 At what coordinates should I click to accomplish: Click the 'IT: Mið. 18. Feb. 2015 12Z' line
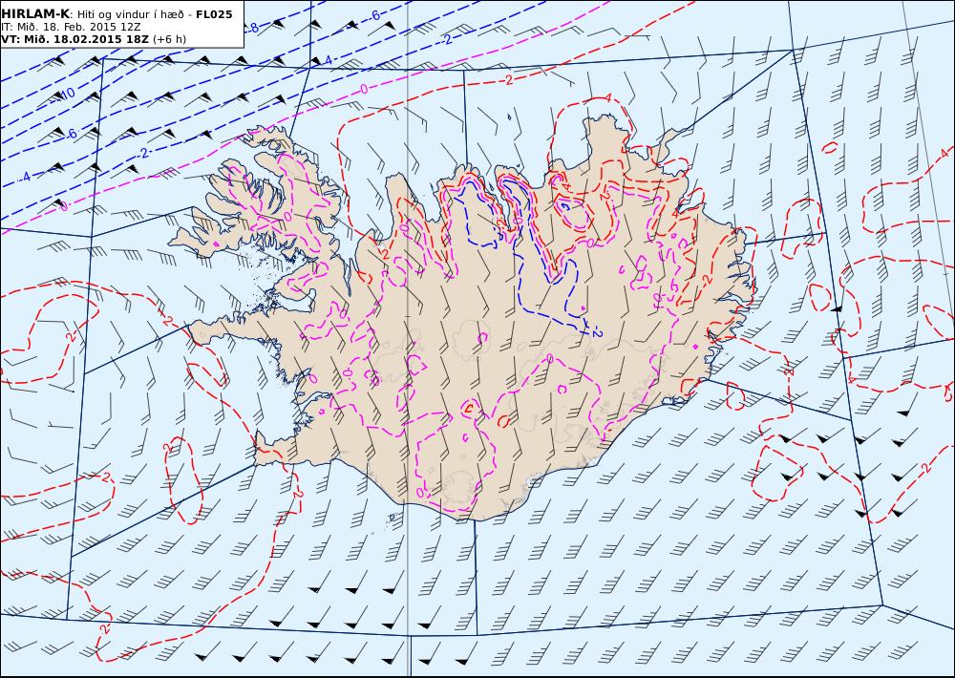tap(71, 27)
